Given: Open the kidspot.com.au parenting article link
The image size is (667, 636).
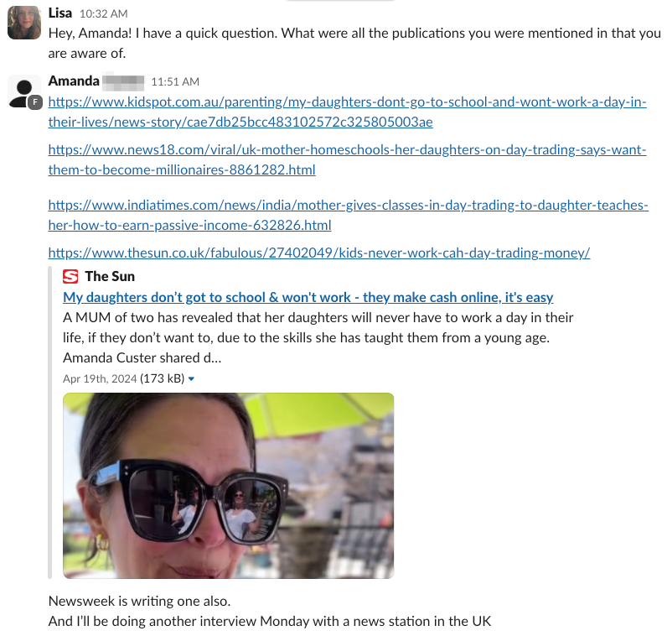Looking at the screenshot, I should pyautogui.click(x=347, y=112).
